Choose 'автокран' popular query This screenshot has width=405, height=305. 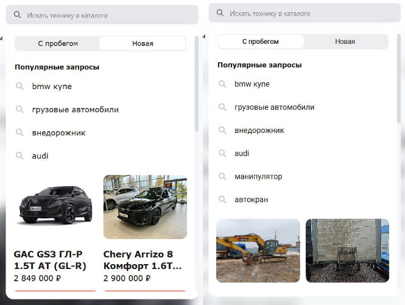252,199
